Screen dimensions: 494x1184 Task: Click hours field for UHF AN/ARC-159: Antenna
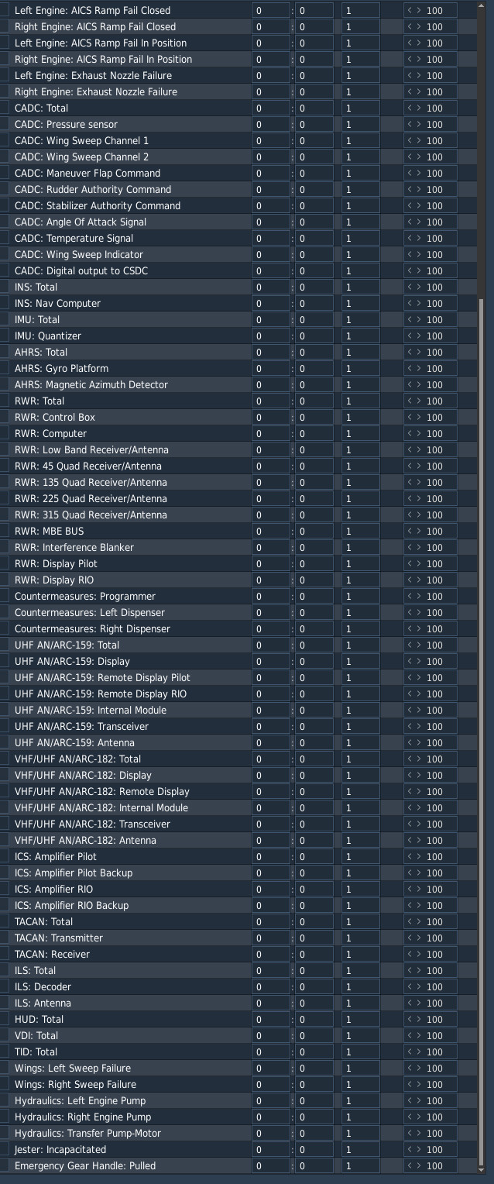point(270,742)
